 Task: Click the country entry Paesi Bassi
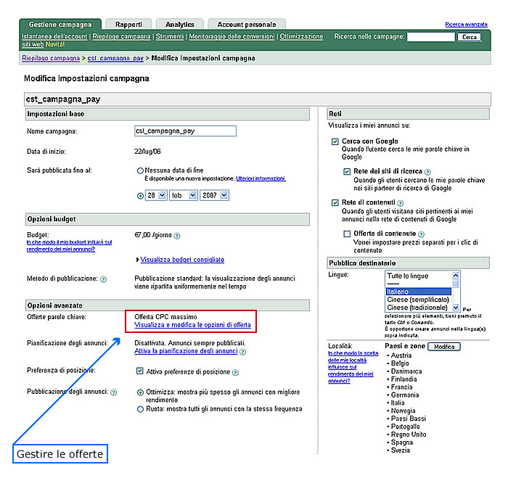(x=408, y=419)
